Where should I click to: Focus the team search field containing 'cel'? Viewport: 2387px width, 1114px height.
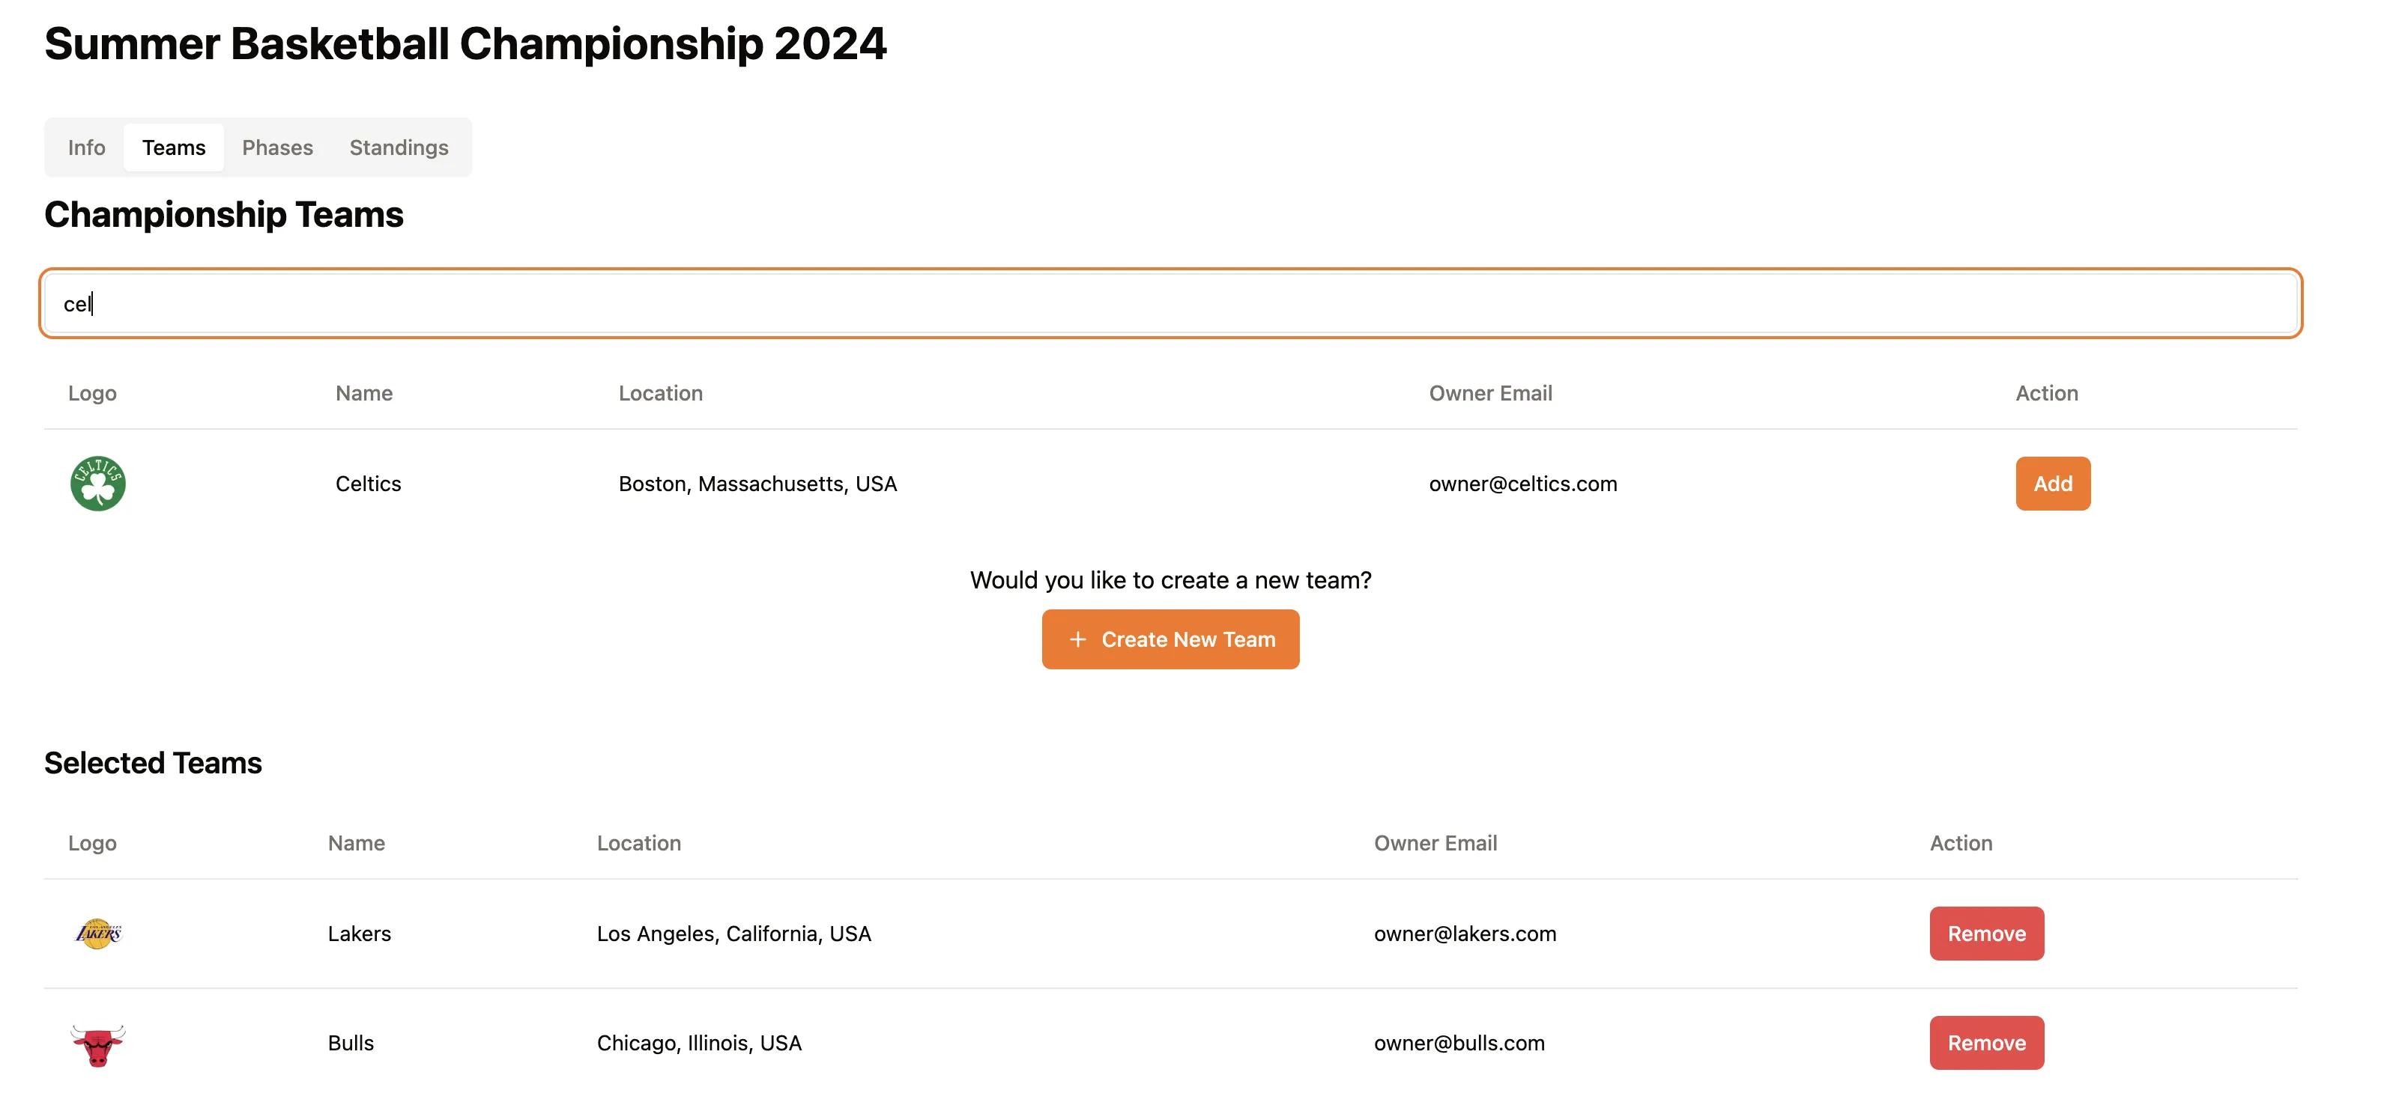click(x=1170, y=304)
